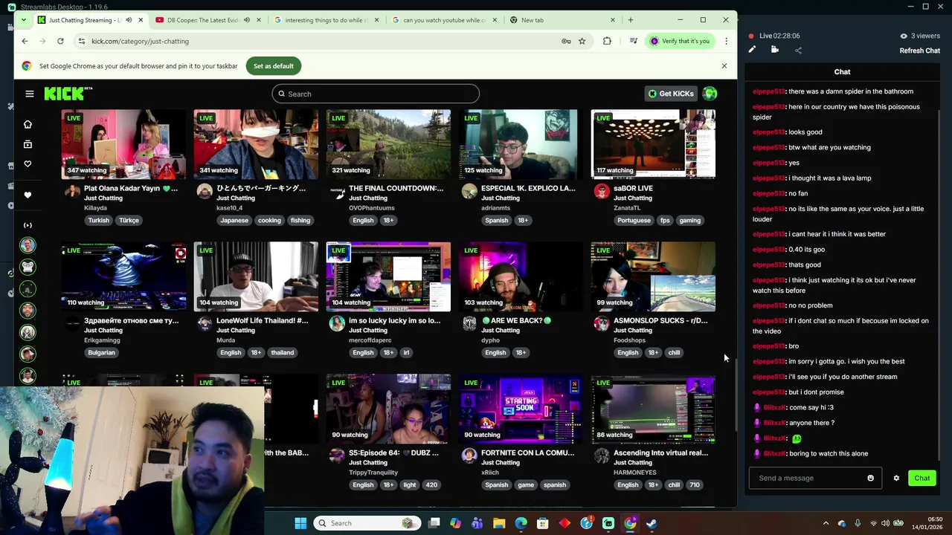Open Chrome extensions puzzle icon
Viewport: 952px width, 535px height.
607,41
